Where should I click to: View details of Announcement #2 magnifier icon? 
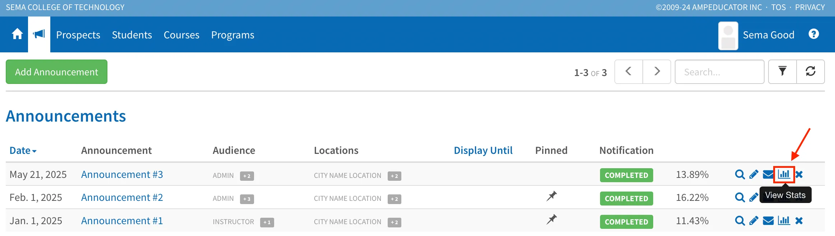click(740, 198)
